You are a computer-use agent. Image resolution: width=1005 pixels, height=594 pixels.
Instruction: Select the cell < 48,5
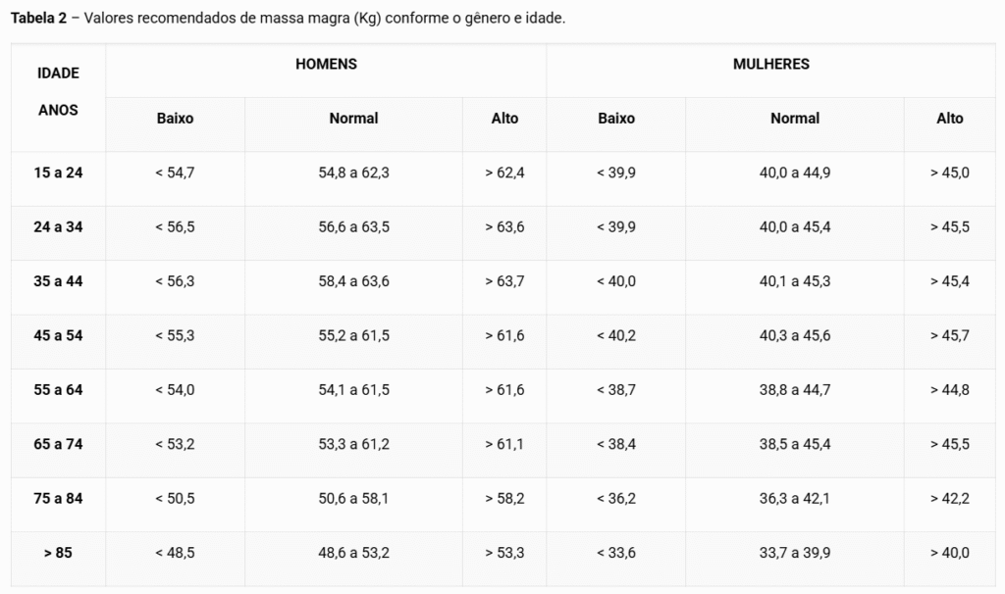coord(175,553)
